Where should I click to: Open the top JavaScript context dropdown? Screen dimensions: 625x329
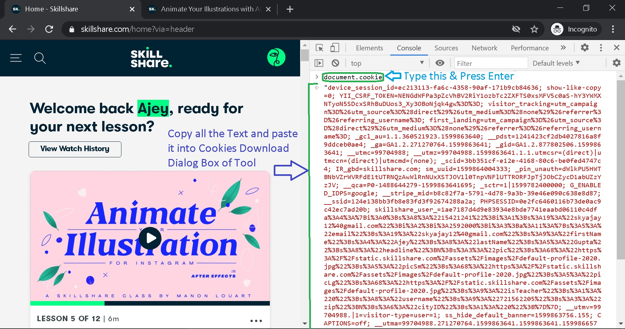387,63
